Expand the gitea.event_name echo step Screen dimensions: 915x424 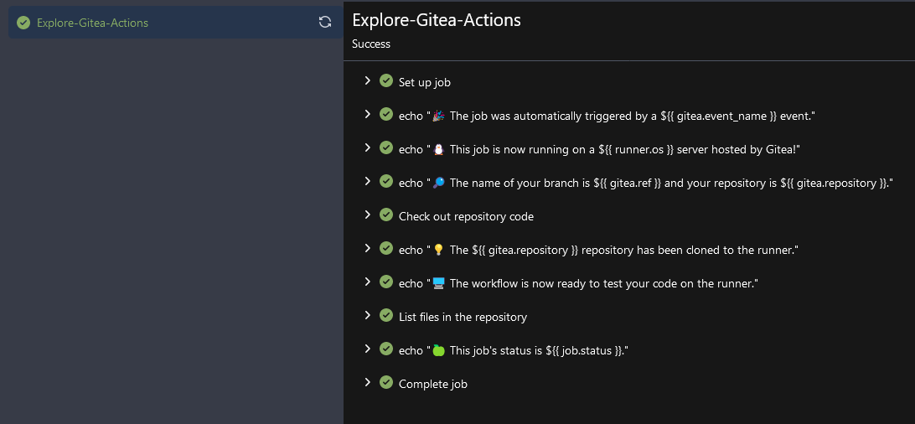click(x=367, y=114)
